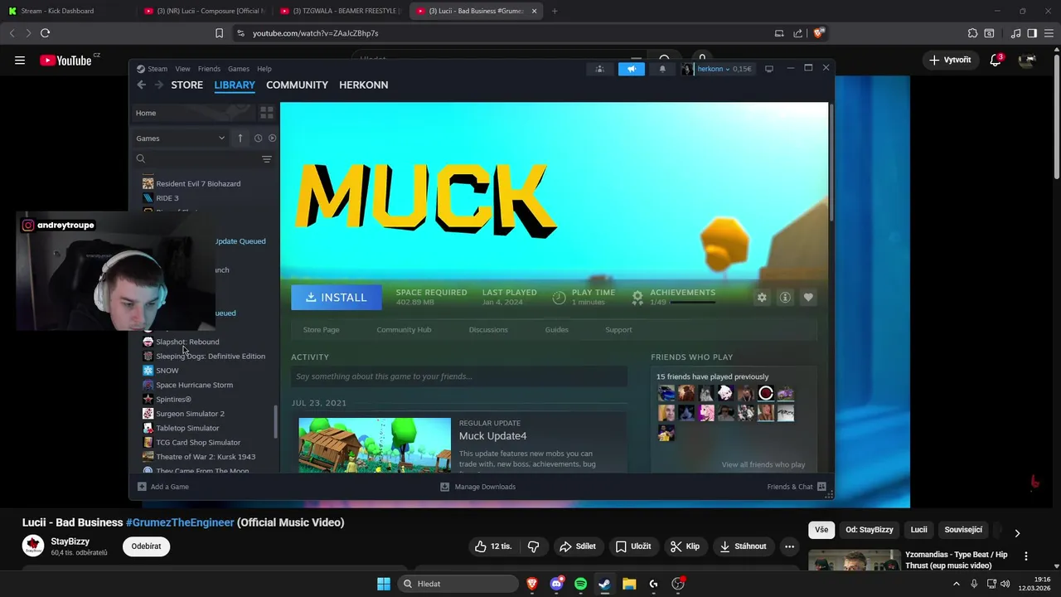1061x597 pixels.
Task: Select Resident Evil 7 Biohazard in library
Action: tap(198, 183)
